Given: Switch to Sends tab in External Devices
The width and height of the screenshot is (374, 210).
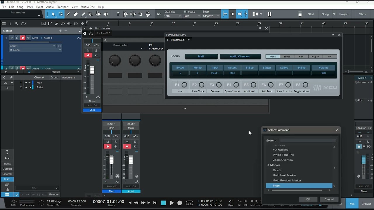Looking at the screenshot, I should (x=287, y=57).
